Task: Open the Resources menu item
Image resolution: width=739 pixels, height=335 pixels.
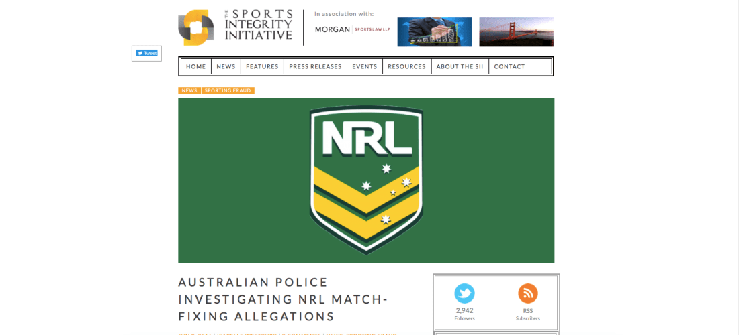Action: [406, 66]
